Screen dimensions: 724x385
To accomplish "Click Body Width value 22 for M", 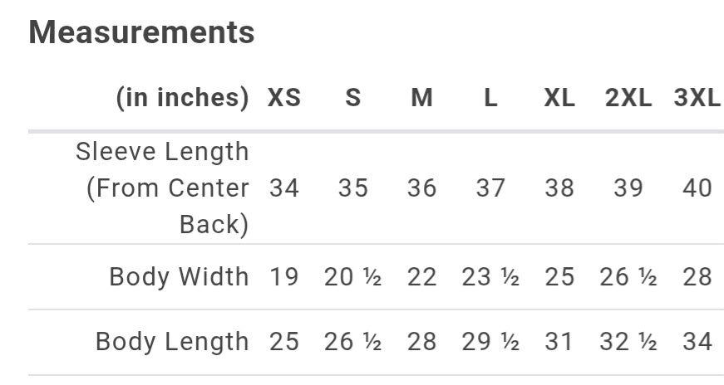I will (421, 276).
